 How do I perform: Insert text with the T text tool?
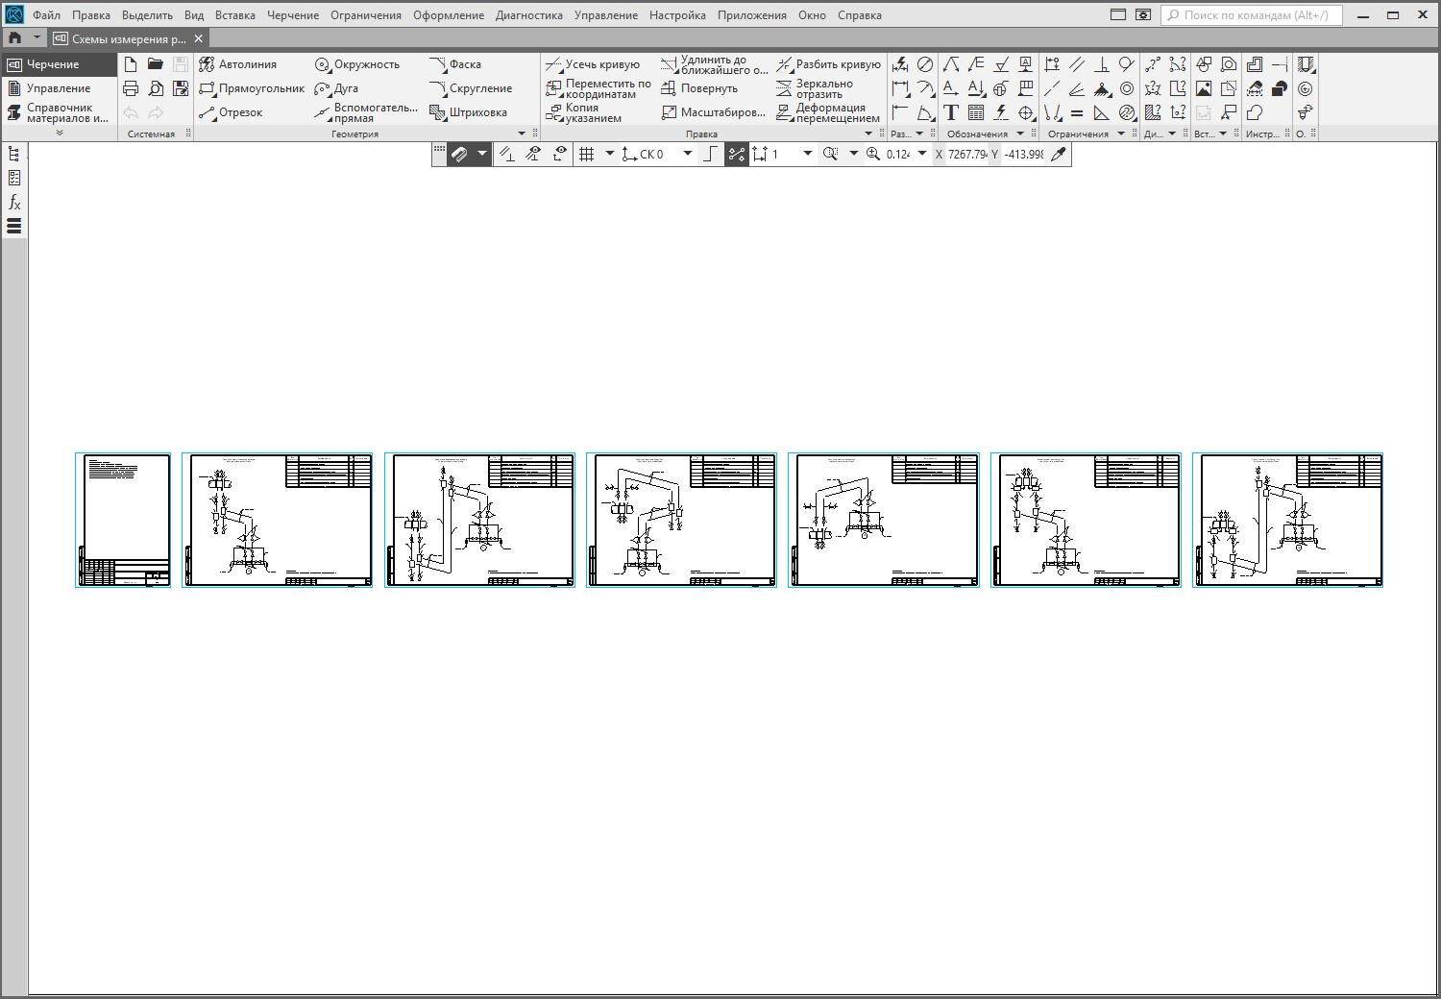tap(951, 112)
